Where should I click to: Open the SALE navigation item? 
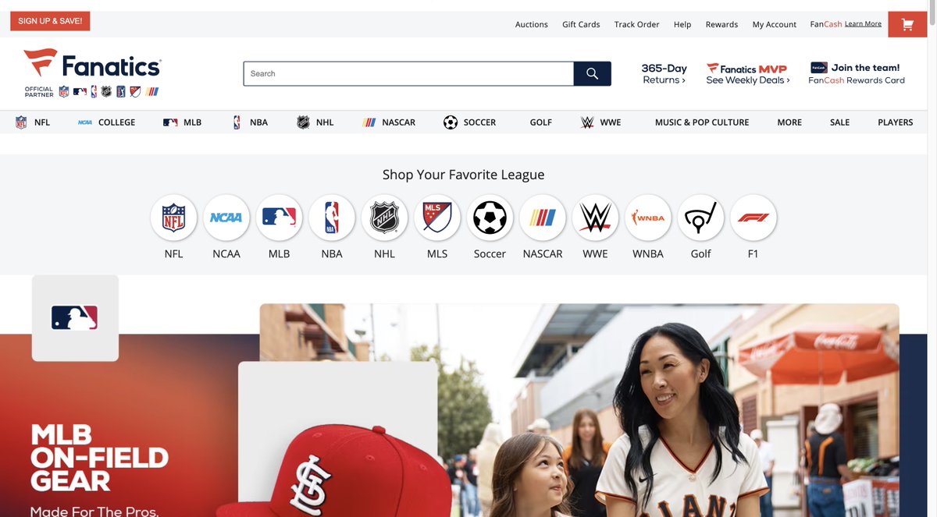[x=840, y=122]
